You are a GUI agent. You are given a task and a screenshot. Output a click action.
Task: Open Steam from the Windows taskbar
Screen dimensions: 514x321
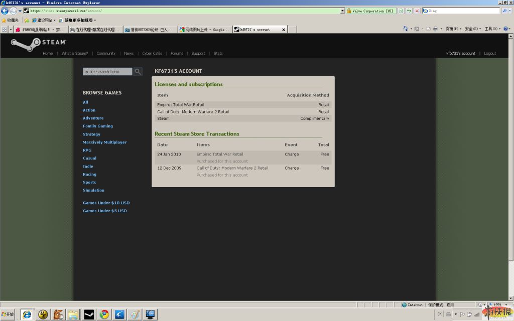pyautogui.click(x=89, y=314)
